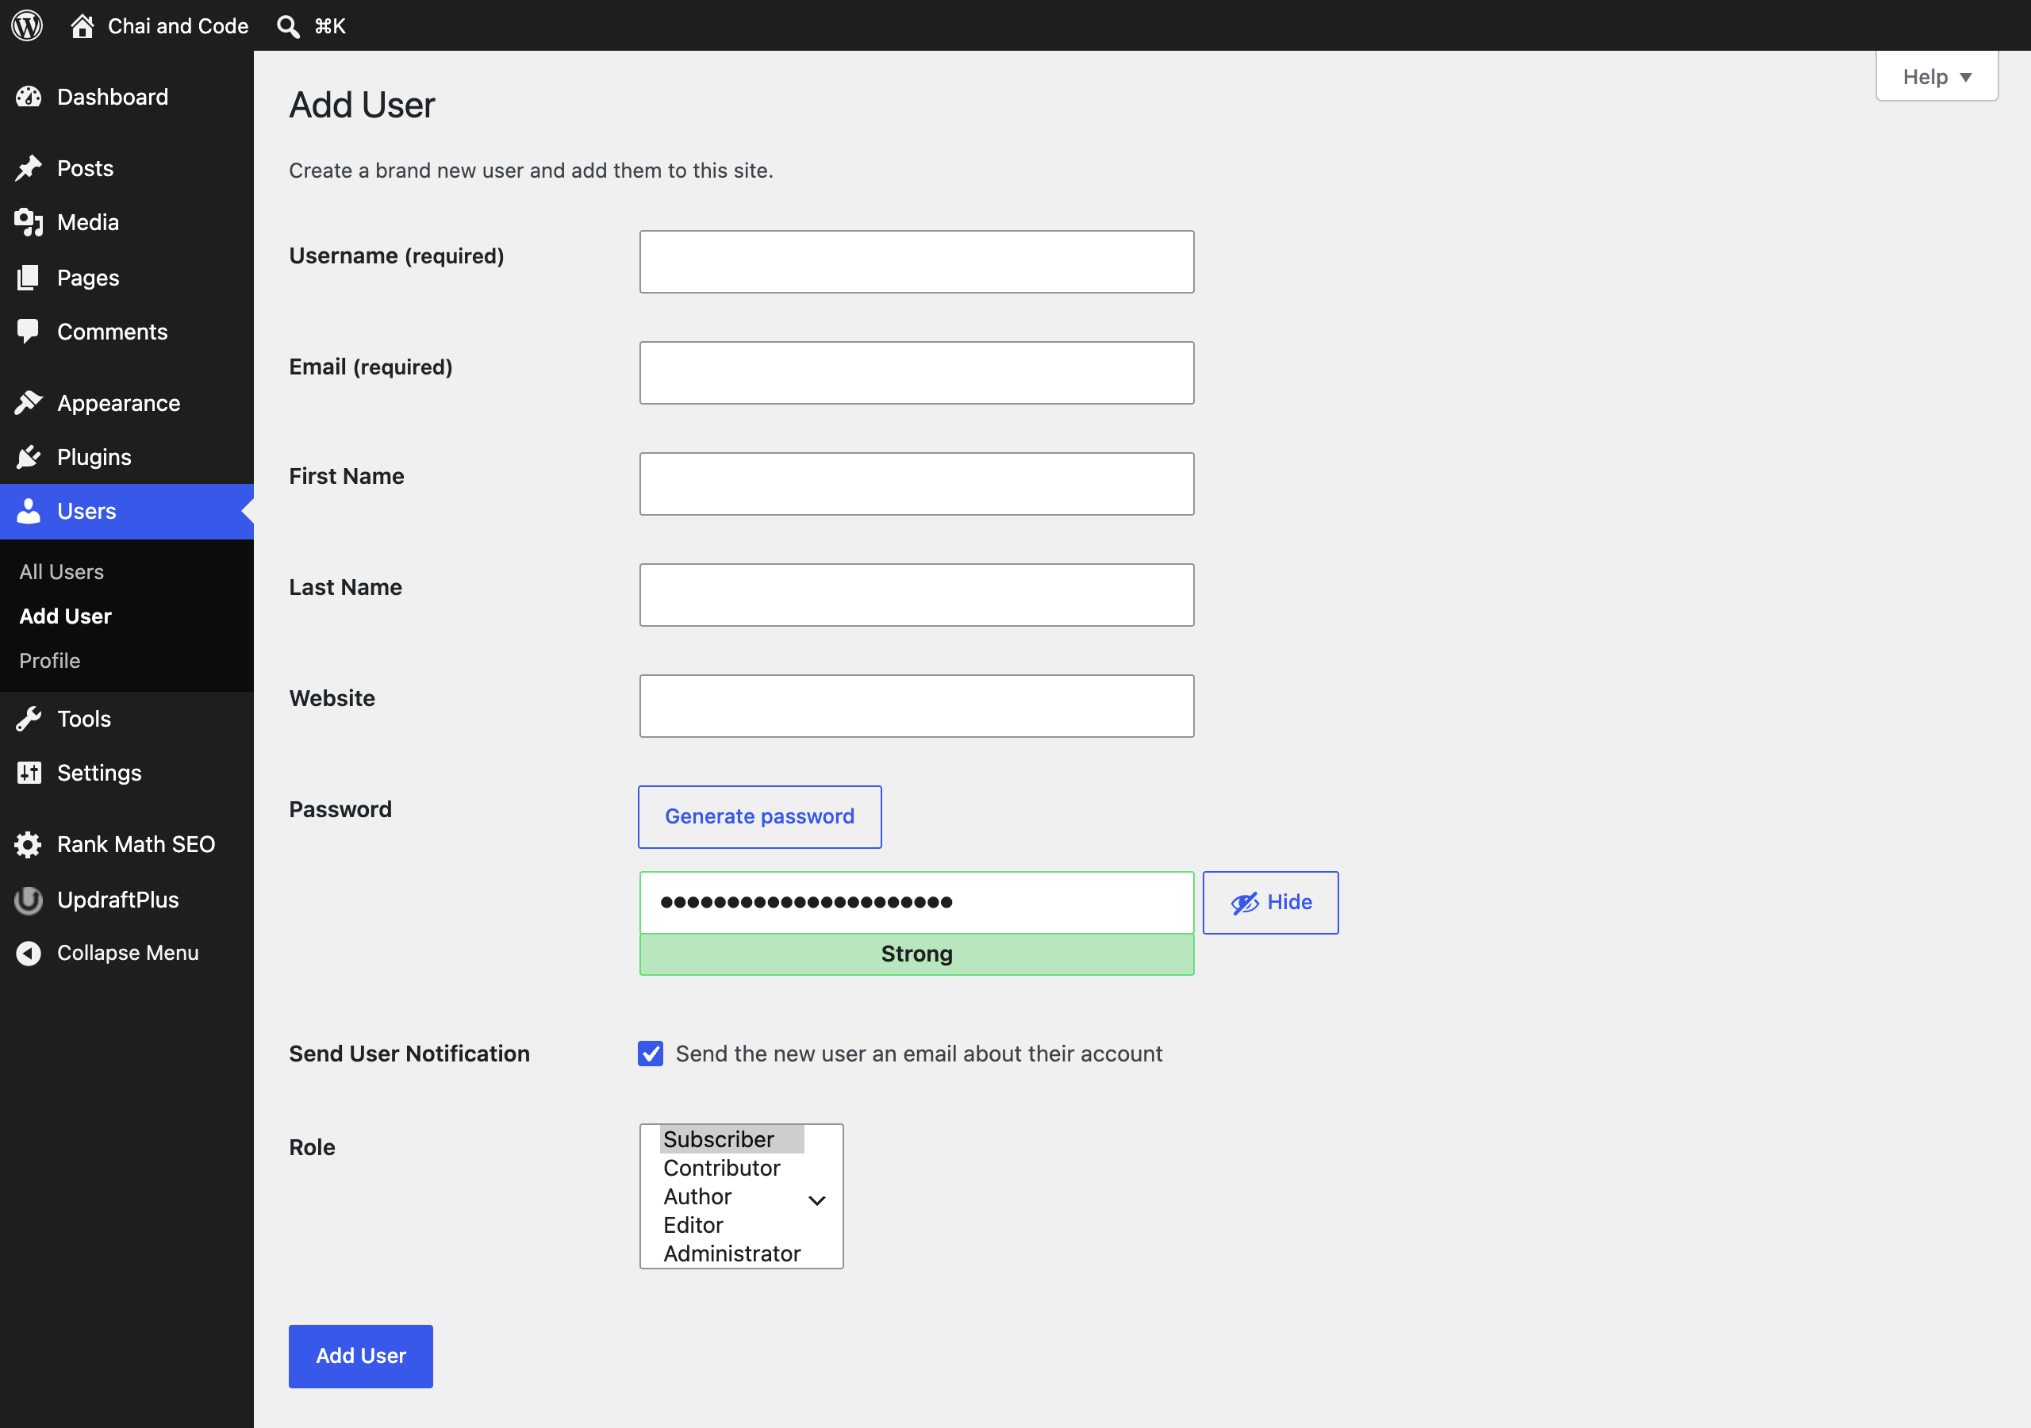Viewport: 2031px width, 1428px height.
Task: Click the Tools wrench icon
Action: [x=29, y=719]
